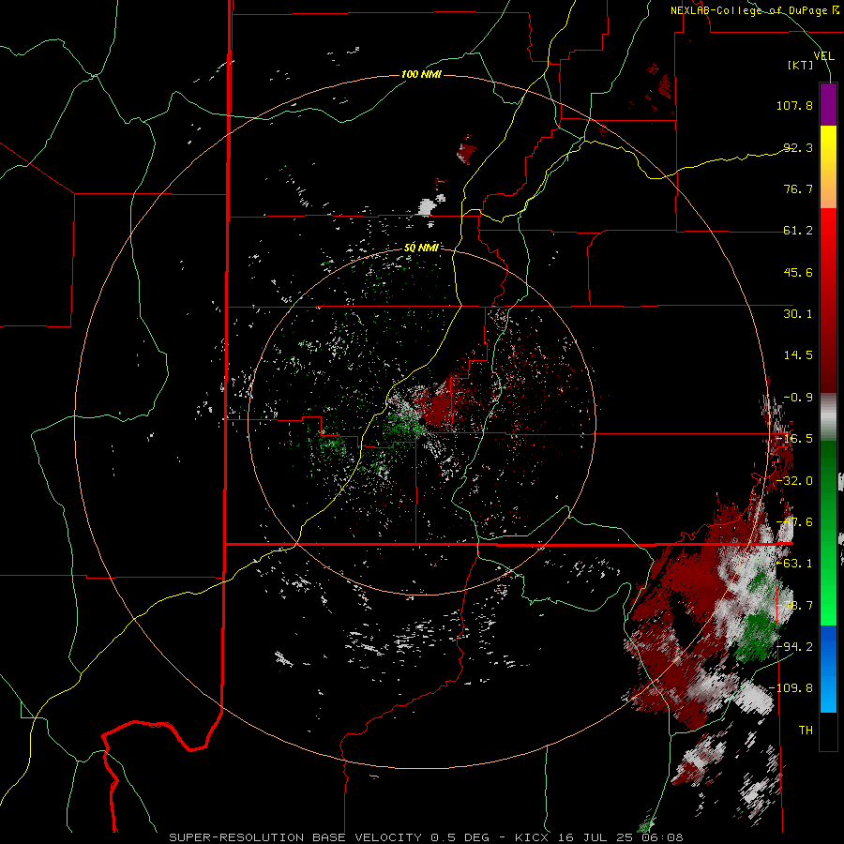
Task: Click the gray near-zero segment of the color bar
Action: coord(828,417)
